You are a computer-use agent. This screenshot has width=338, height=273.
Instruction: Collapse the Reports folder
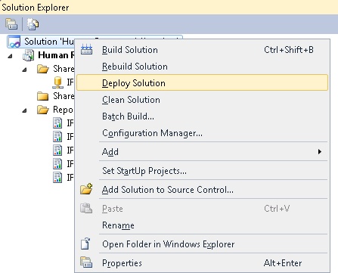24,110
